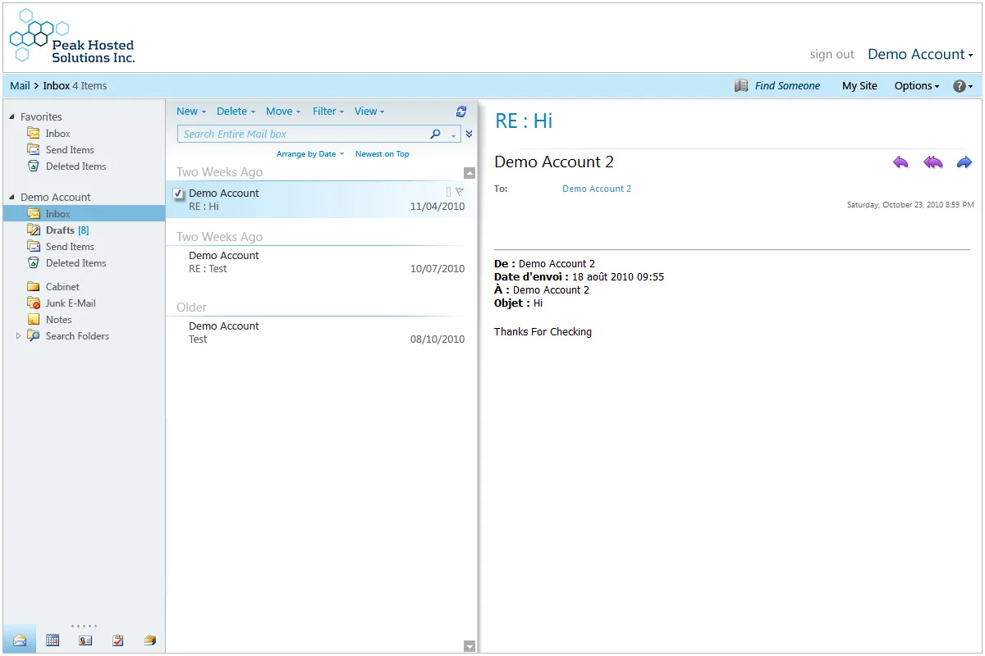
Task: Expand advanced search with double chevron
Action: [x=469, y=134]
